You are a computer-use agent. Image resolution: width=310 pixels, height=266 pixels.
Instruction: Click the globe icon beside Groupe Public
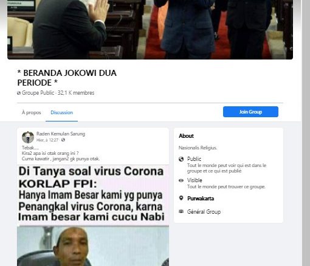tap(19, 93)
